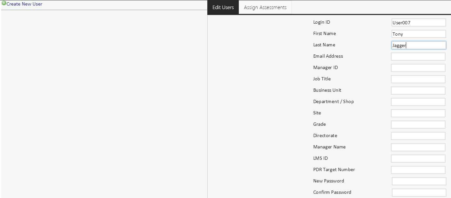Click the Confirm Password field
The height and width of the screenshot is (198, 451).
pyautogui.click(x=419, y=193)
